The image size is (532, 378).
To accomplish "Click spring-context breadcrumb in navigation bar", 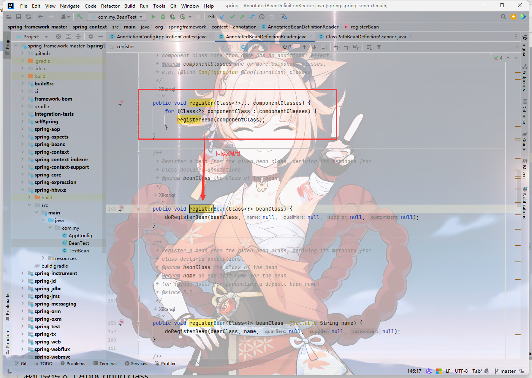I will (90, 27).
